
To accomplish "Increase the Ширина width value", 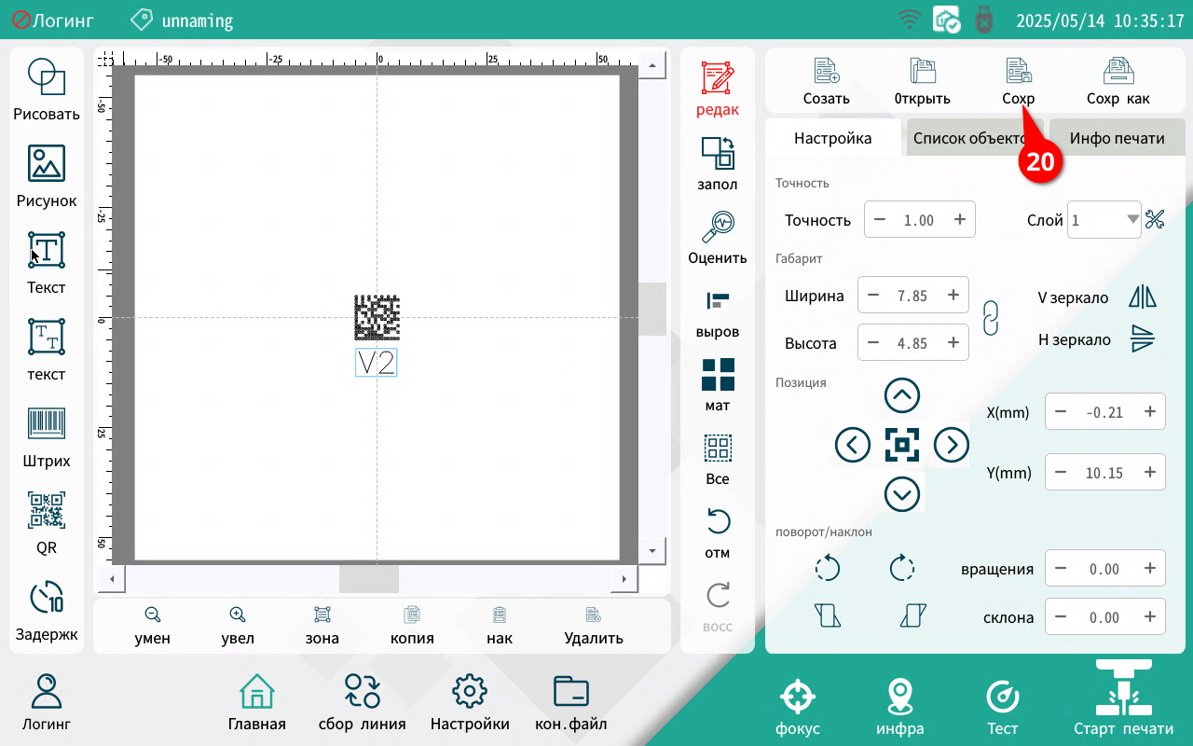I will tap(953, 296).
